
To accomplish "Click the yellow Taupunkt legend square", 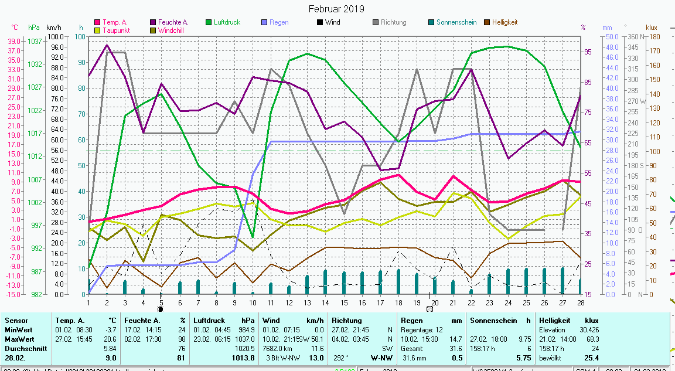I will pyautogui.click(x=97, y=30).
